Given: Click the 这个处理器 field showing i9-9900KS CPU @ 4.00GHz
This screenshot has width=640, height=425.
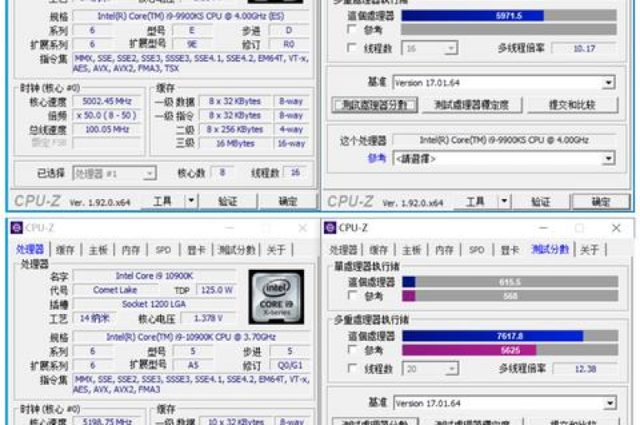Looking at the screenshot, I should pos(504,140).
